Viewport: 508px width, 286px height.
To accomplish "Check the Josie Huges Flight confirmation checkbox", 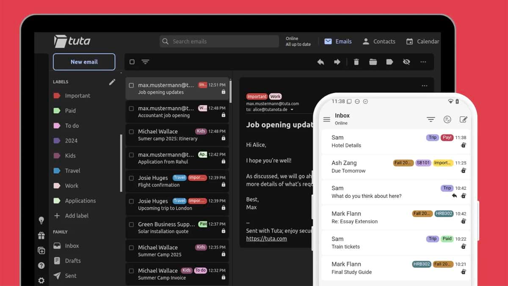I will tap(132, 178).
